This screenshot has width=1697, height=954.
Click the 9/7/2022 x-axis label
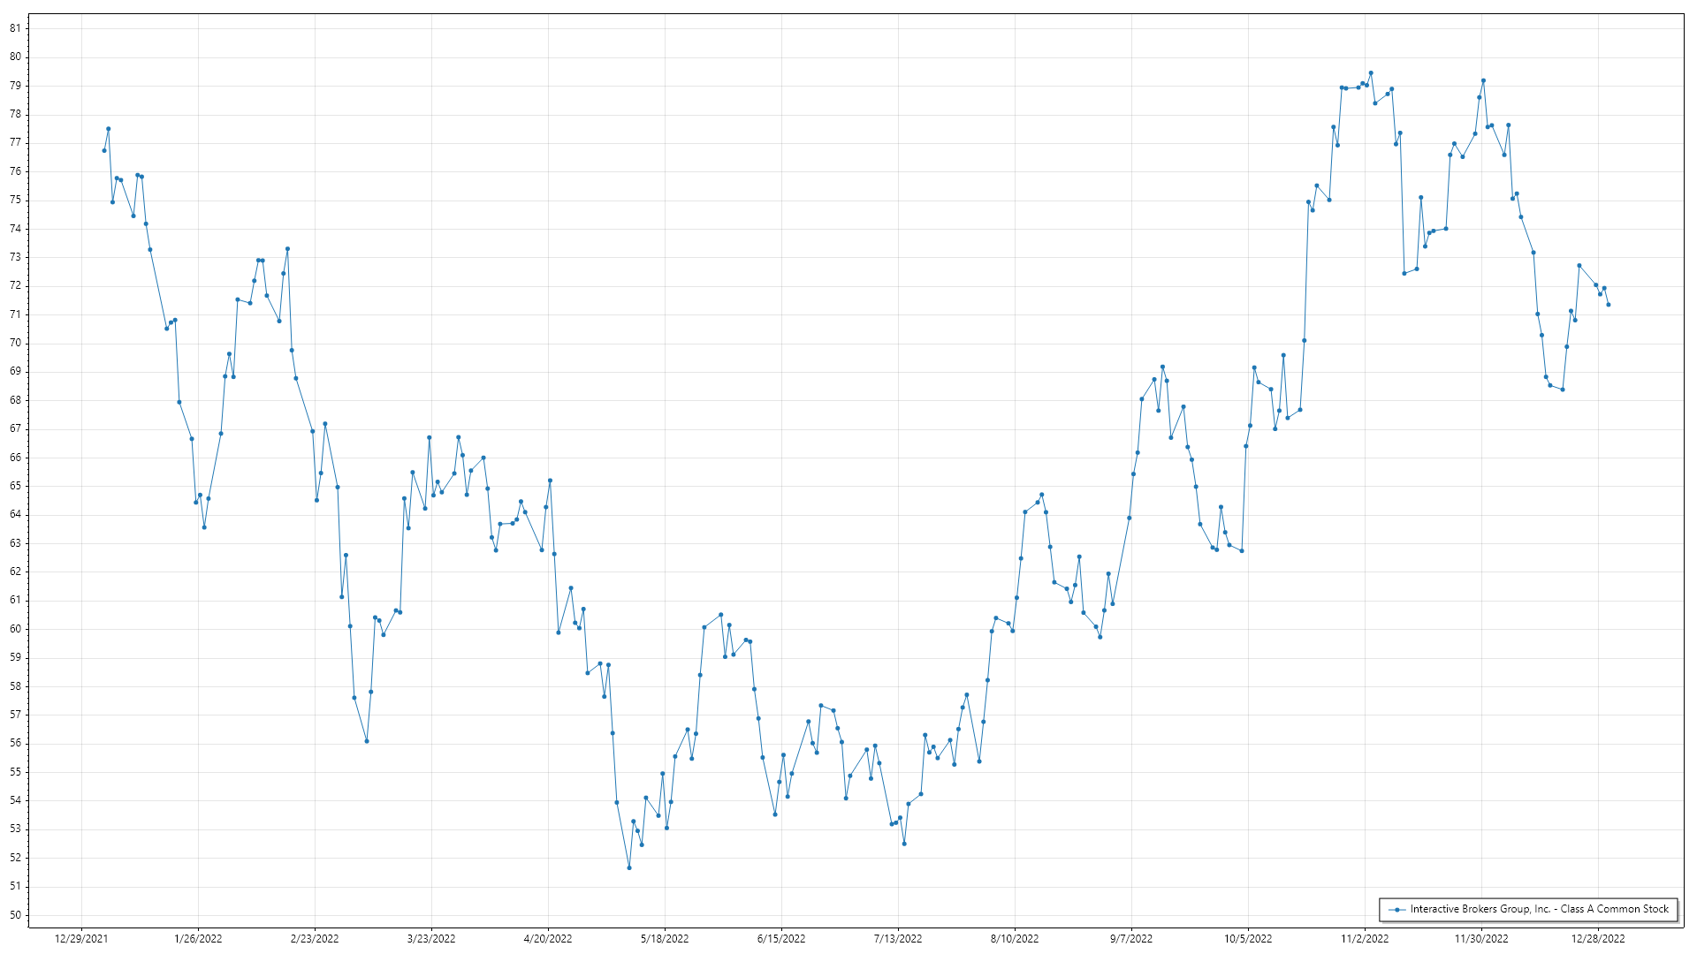point(1131,938)
